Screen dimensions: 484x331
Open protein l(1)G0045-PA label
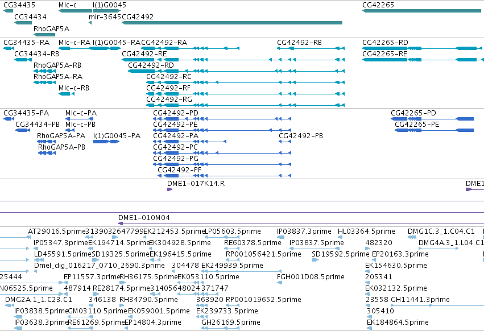click(x=117, y=136)
